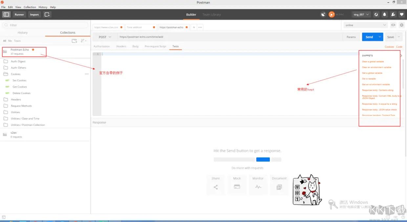407x222 pixels.
Task: Select the Body request tab
Action: [x=136, y=47]
